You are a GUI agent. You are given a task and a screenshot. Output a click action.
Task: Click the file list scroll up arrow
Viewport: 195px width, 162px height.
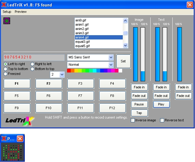(126, 20)
